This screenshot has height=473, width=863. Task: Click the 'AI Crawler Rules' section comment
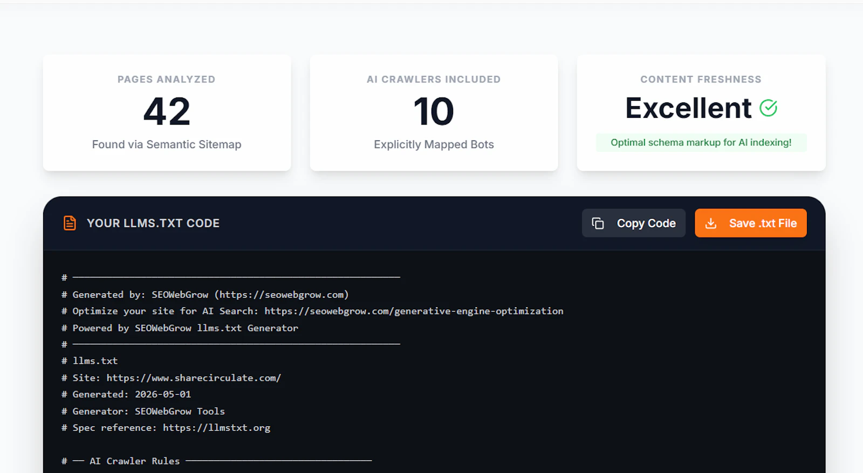(216, 461)
